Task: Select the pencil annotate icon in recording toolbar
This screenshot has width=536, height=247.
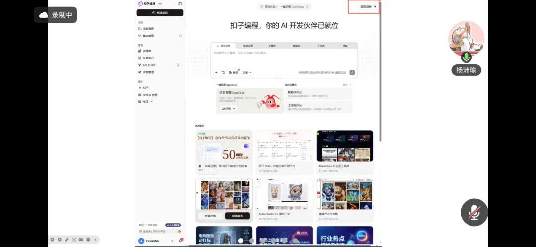Action: pos(67,240)
